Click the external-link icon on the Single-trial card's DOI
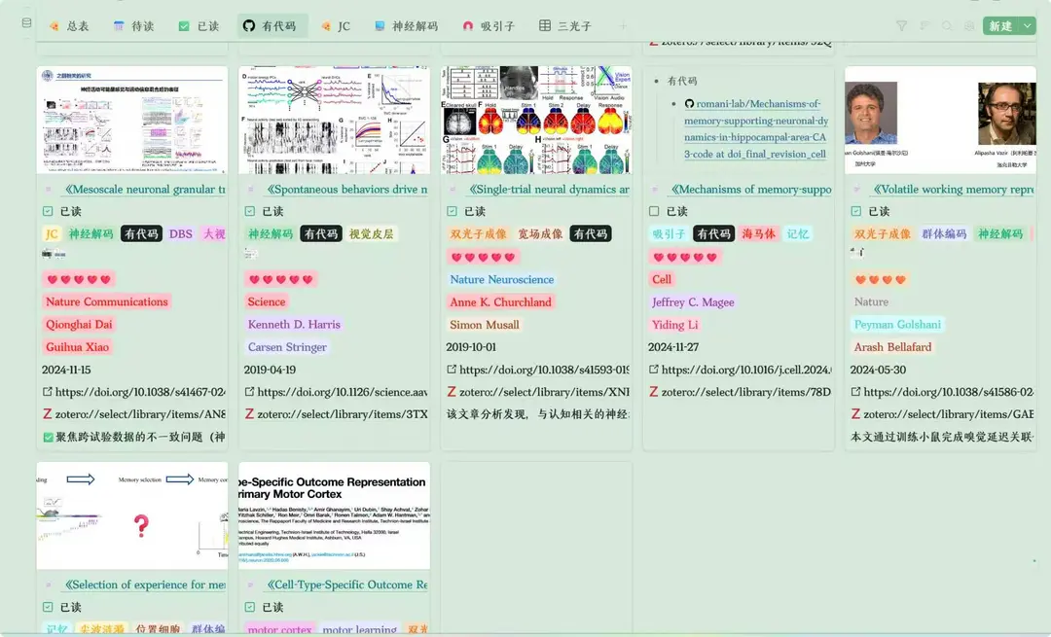This screenshot has height=637, width=1051. 452,370
